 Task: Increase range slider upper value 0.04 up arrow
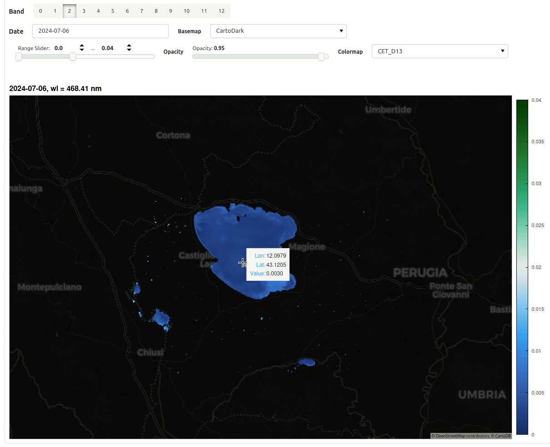click(x=129, y=46)
